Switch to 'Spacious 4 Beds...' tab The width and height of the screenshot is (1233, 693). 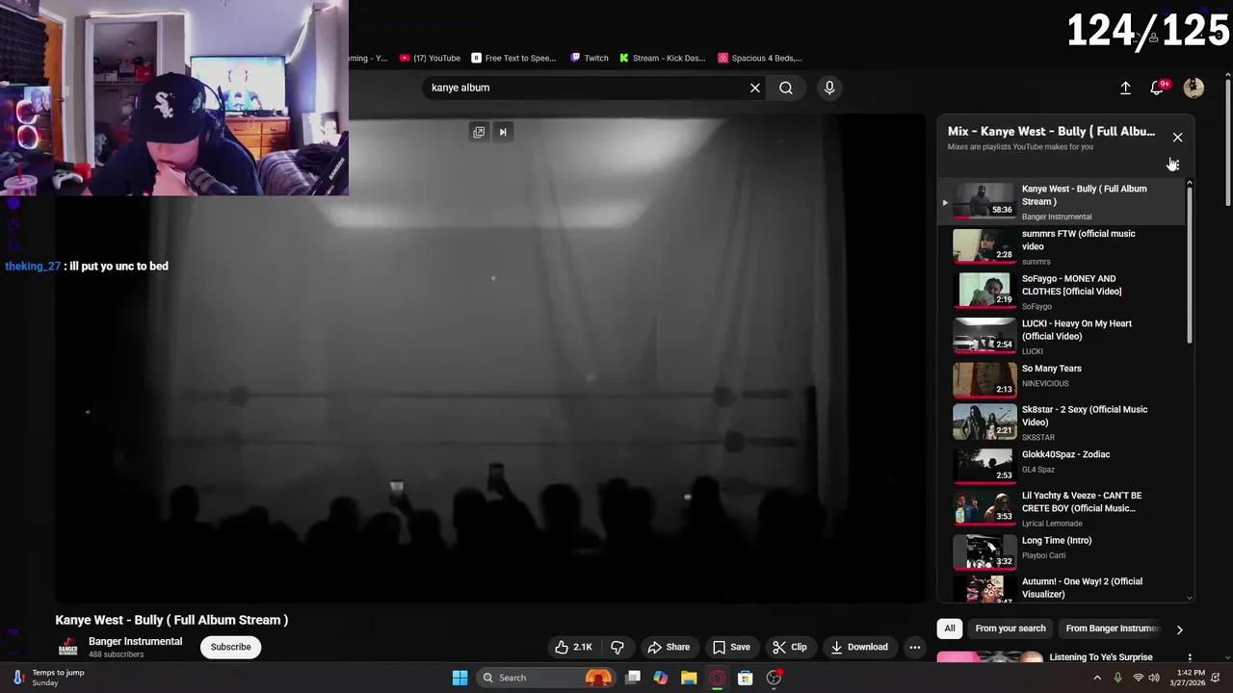coord(760,58)
